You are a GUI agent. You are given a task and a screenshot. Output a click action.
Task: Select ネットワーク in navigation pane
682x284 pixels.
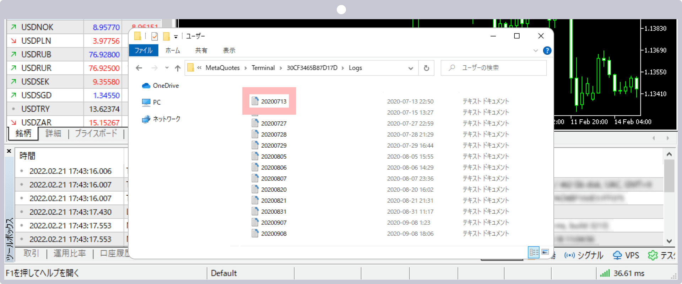(161, 119)
